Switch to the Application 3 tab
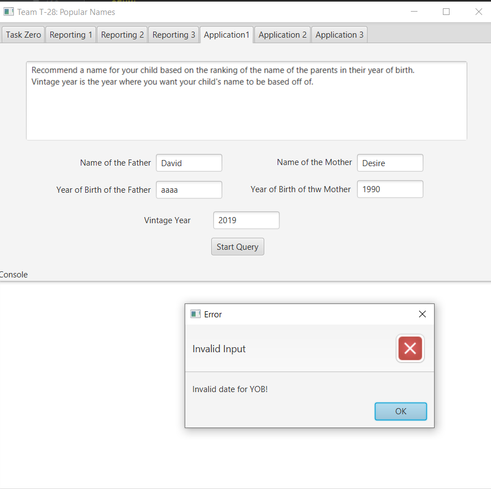Image resolution: width=491 pixels, height=489 pixels. [x=339, y=34]
